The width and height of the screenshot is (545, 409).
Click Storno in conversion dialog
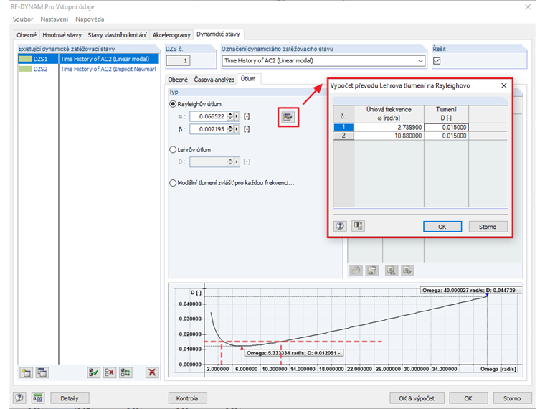(488, 227)
